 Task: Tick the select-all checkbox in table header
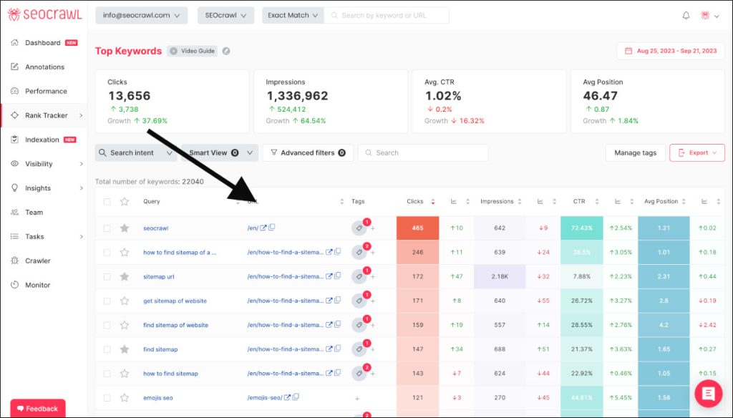[107, 202]
